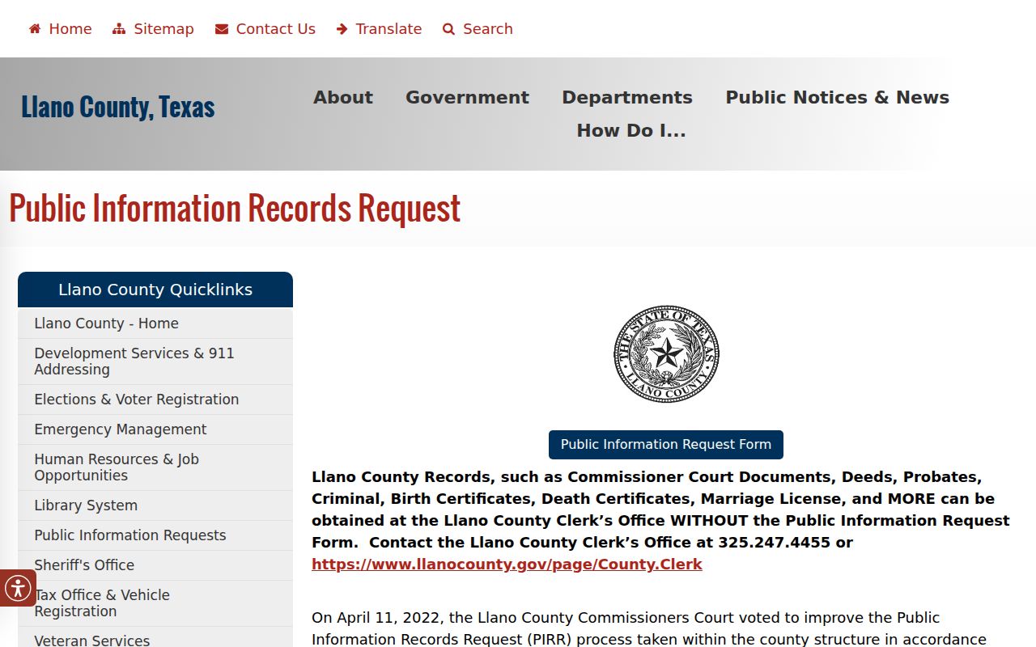Image resolution: width=1036 pixels, height=647 pixels.
Task: Open the Public Information Request Form
Action: point(666,445)
